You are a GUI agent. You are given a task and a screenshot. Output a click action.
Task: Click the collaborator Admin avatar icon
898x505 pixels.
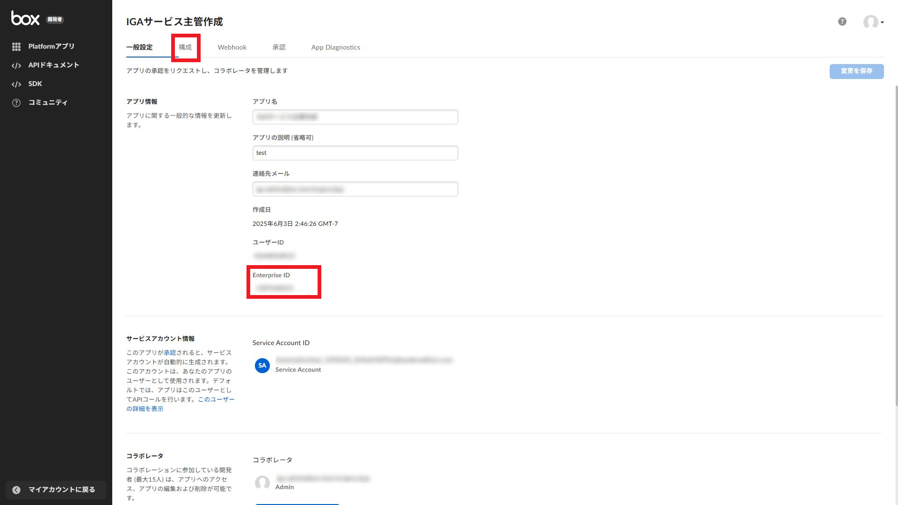click(x=262, y=483)
